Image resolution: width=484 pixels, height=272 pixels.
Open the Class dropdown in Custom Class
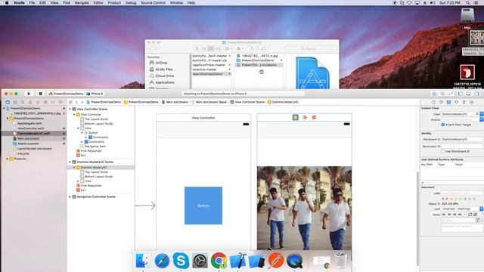[x=482, y=114]
